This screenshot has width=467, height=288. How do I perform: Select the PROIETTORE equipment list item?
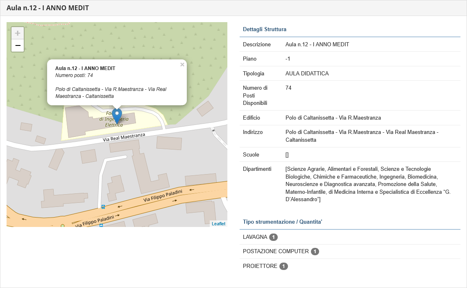(260, 266)
